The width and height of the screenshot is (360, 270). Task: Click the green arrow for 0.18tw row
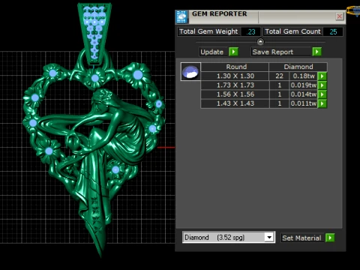coord(322,76)
